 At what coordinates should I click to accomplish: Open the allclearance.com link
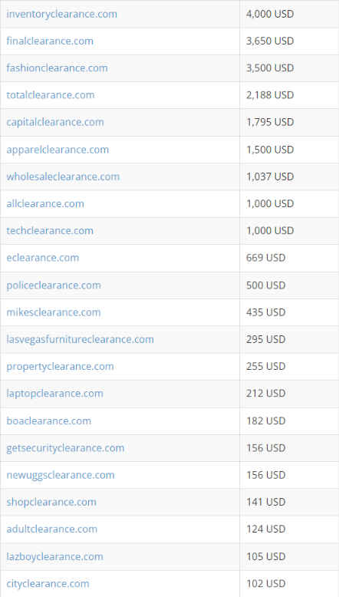click(45, 203)
